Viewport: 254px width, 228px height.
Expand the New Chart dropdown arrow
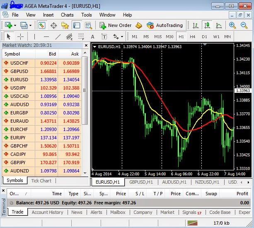pos(15,25)
